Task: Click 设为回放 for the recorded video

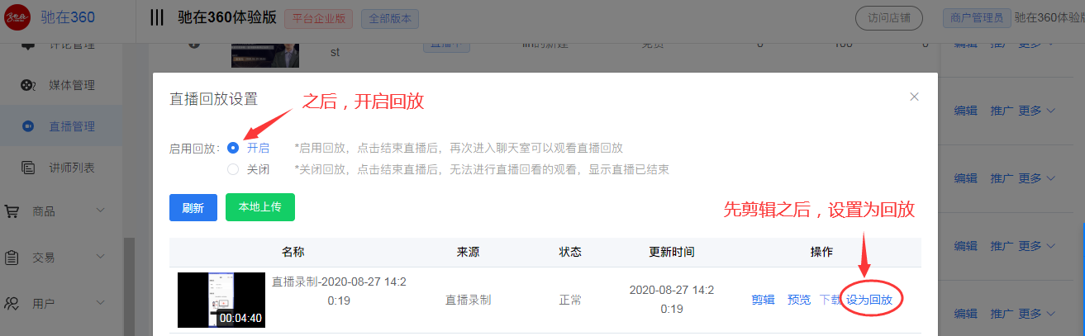Action: click(x=869, y=300)
